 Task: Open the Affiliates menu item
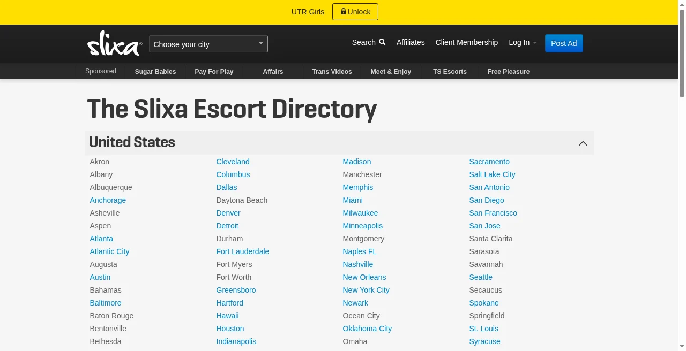point(411,42)
